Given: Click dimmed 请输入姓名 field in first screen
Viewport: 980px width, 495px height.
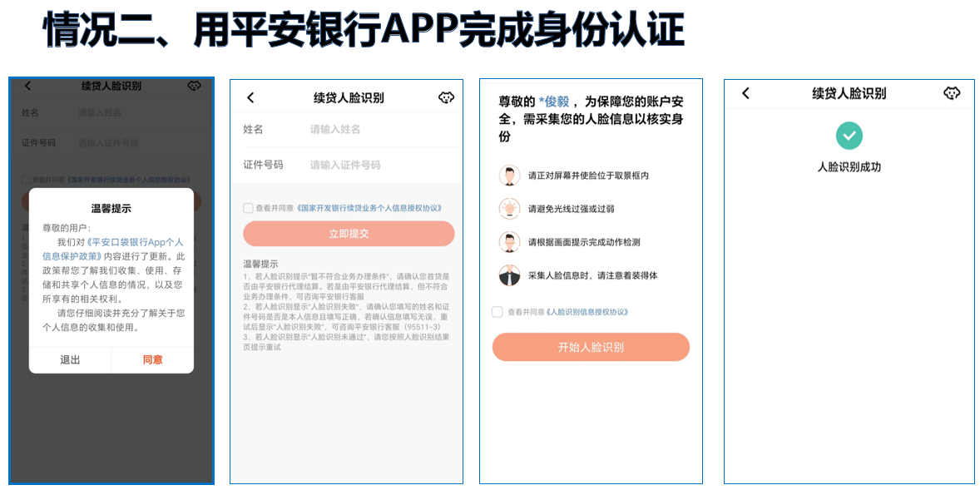Looking at the screenshot, I should (x=99, y=113).
